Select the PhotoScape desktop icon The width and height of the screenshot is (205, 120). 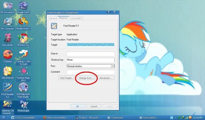tap(23, 106)
